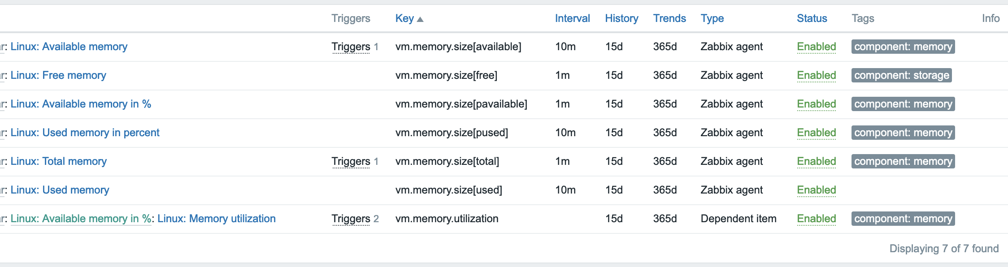Open the Linux: Used memory item
Viewport: 1008px width, 267px height.
[60, 190]
